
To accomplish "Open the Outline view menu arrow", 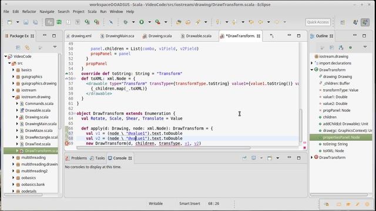I will (x=365, y=47).
